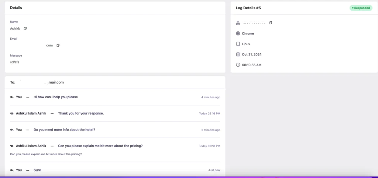Viewport: 378px width, 178px height.
Task: Click the calendar icon beside Oct 31, 2024
Action: tap(238, 54)
